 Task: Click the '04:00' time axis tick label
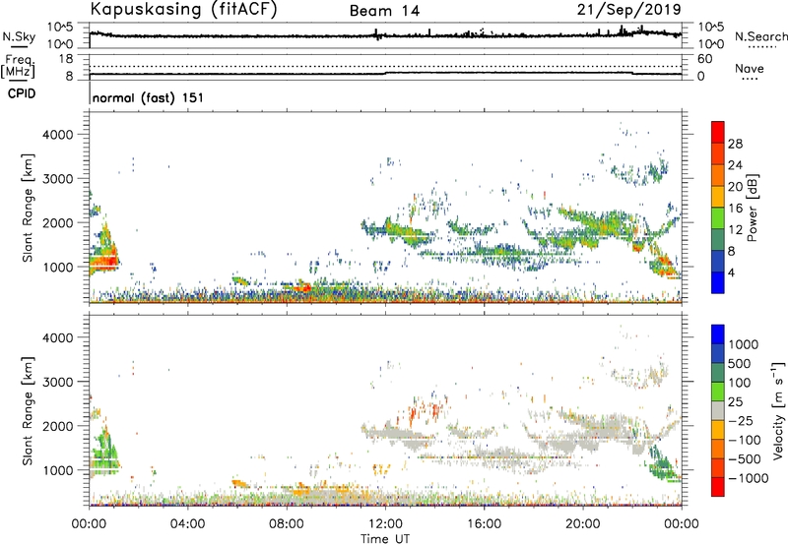[x=188, y=524]
